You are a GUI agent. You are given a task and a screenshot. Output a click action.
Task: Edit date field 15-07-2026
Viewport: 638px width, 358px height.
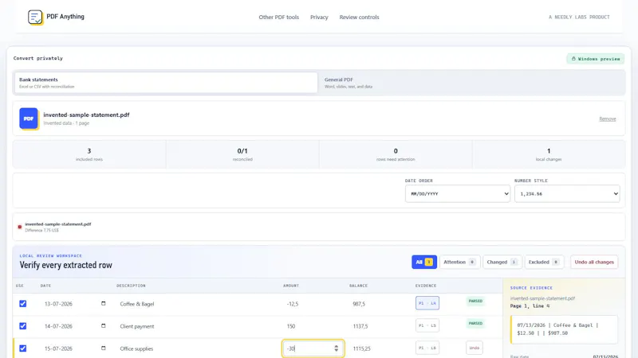(58, 348)
